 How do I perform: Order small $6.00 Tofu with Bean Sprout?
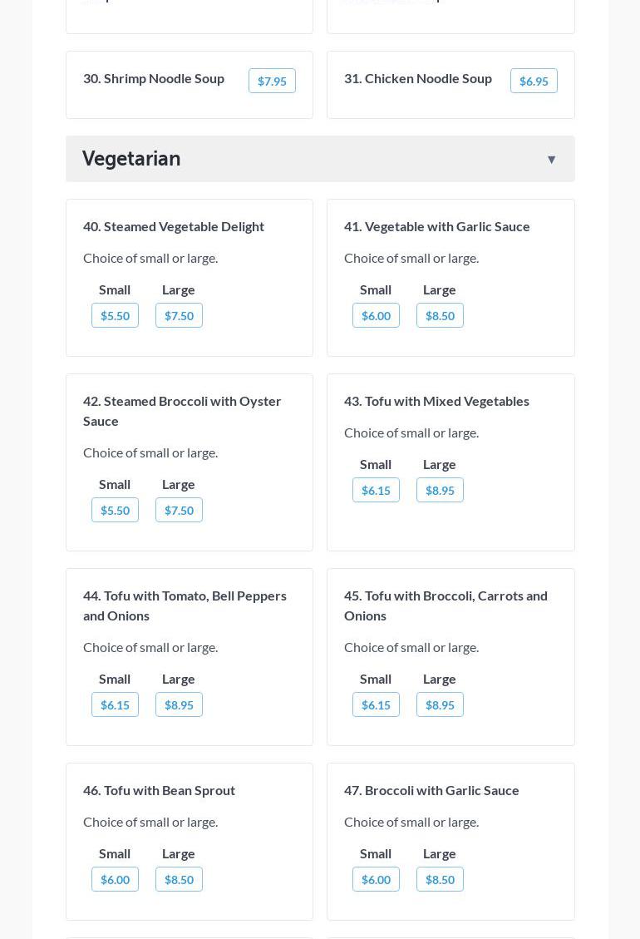point(115,879)
